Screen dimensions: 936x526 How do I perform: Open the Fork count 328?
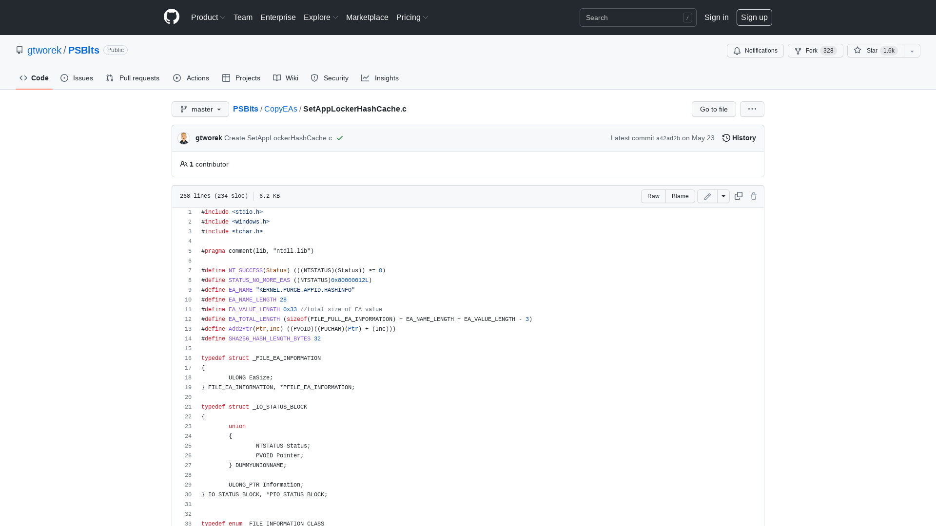tap(828, 51)
